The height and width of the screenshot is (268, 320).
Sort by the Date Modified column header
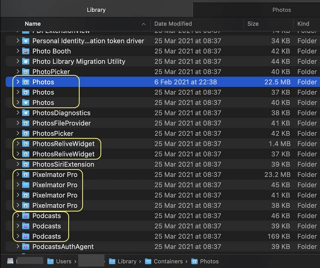[x=173, y=24]
